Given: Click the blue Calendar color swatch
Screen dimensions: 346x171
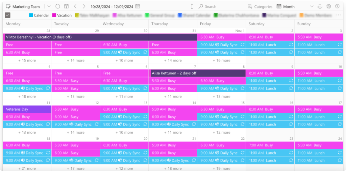Looking at the screenshot, I should (x=31, y=15).
